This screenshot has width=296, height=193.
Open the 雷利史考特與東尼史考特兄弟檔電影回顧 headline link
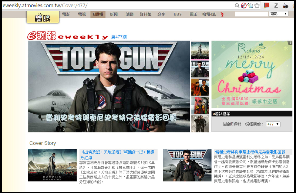click(250, 152)
